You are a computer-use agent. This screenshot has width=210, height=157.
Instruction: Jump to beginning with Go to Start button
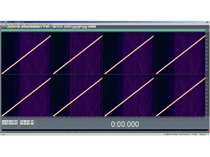[x=3, y=124]
